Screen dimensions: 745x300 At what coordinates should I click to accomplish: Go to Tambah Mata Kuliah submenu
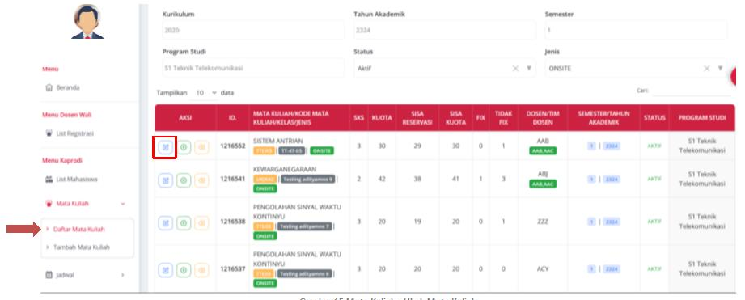(81, 247)
